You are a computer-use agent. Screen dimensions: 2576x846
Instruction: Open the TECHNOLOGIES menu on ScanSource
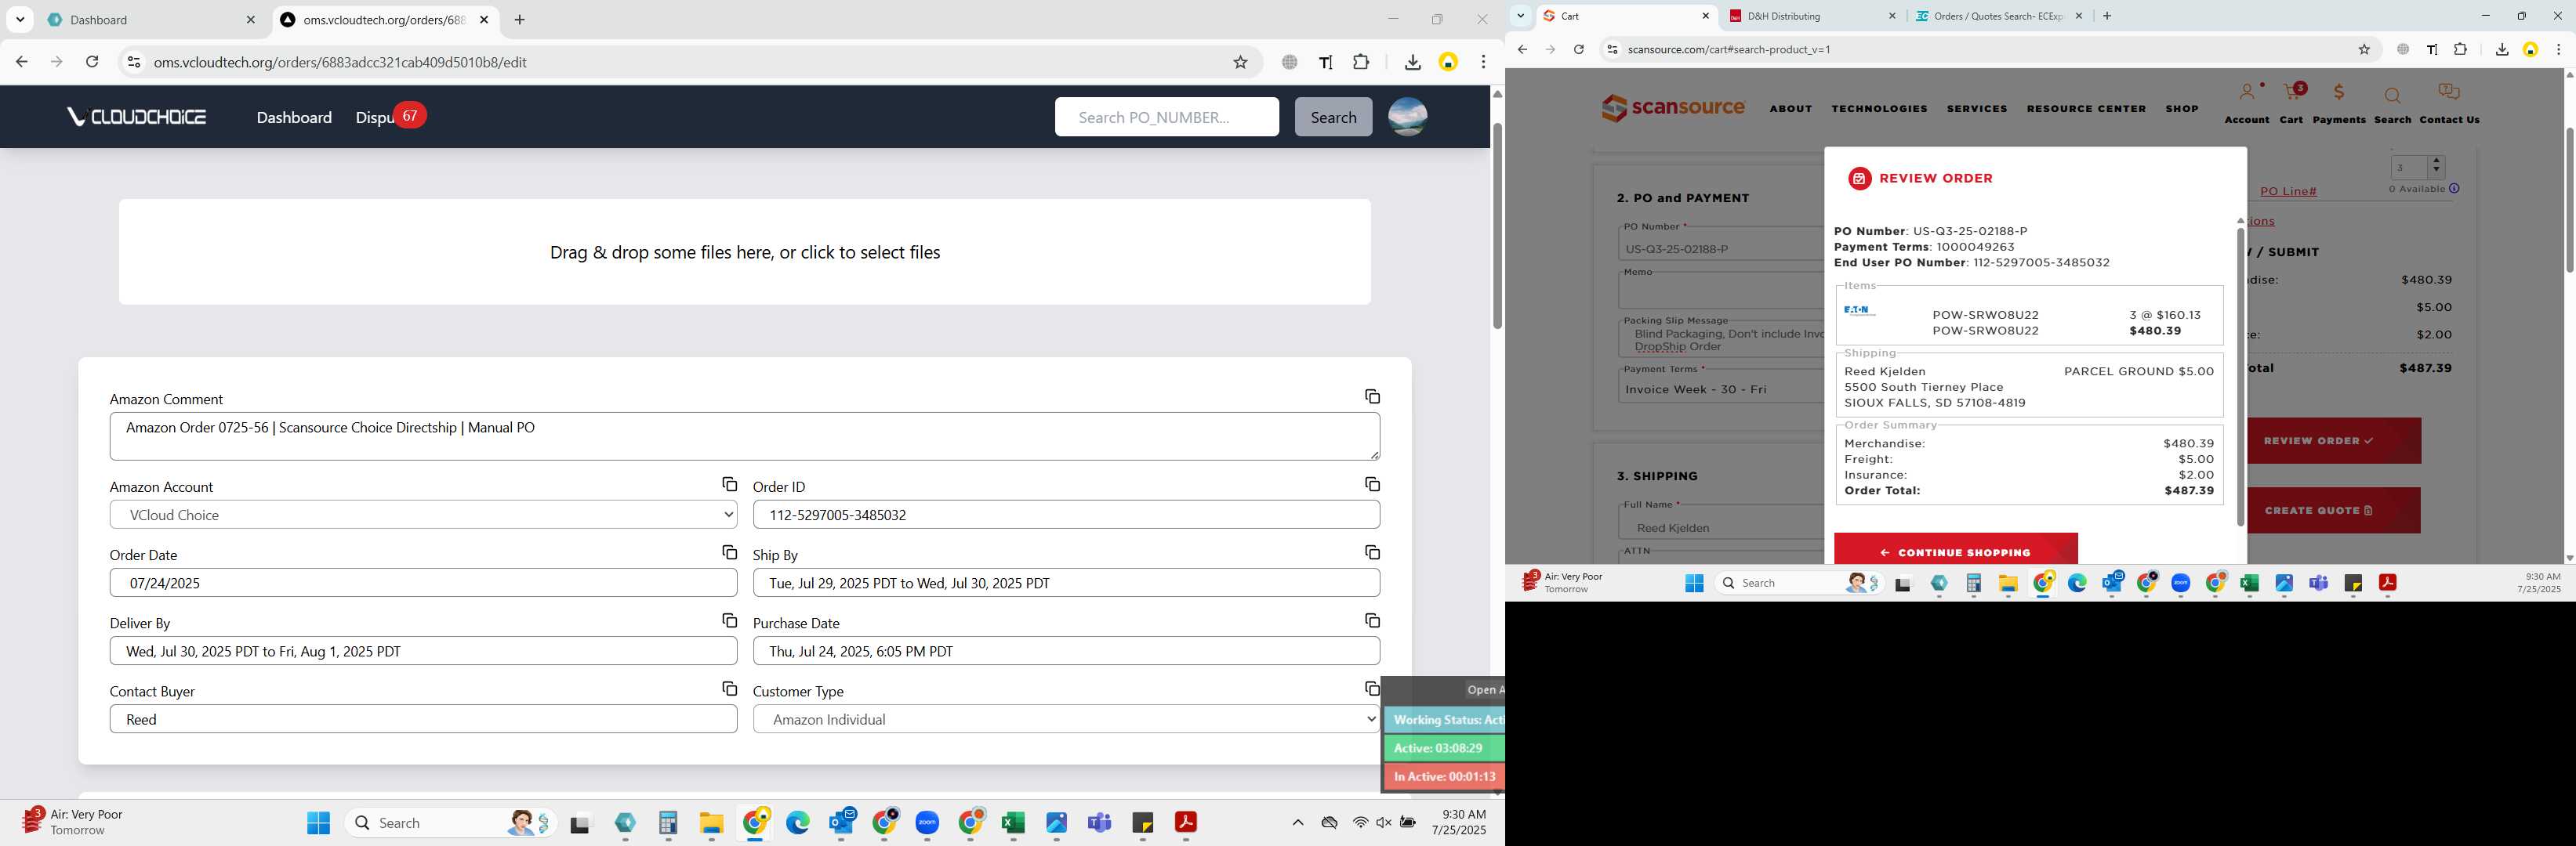click(x=1879, y=109)
